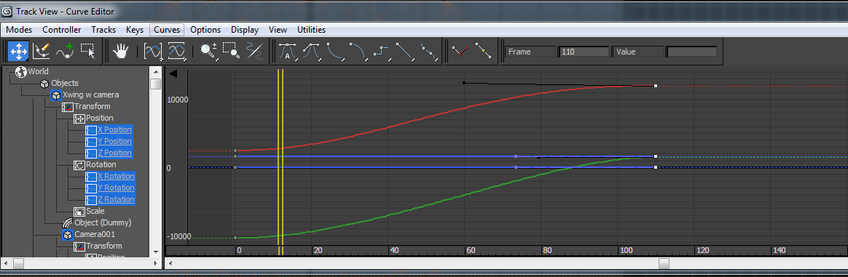848x277 pixels.
Task: Activate the Draw Curves pencil tool
Action: 41,52
